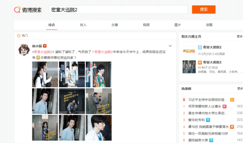
Task: Open second-row photo of man in light blue jacket
Action: pyautogui.click(x=45, y=101)
